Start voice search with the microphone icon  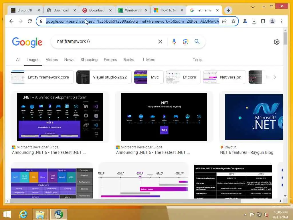coord(174,42)
